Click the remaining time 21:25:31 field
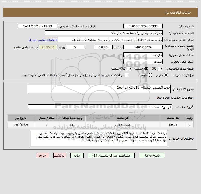 pyautogui.click(x=48, y=47)
